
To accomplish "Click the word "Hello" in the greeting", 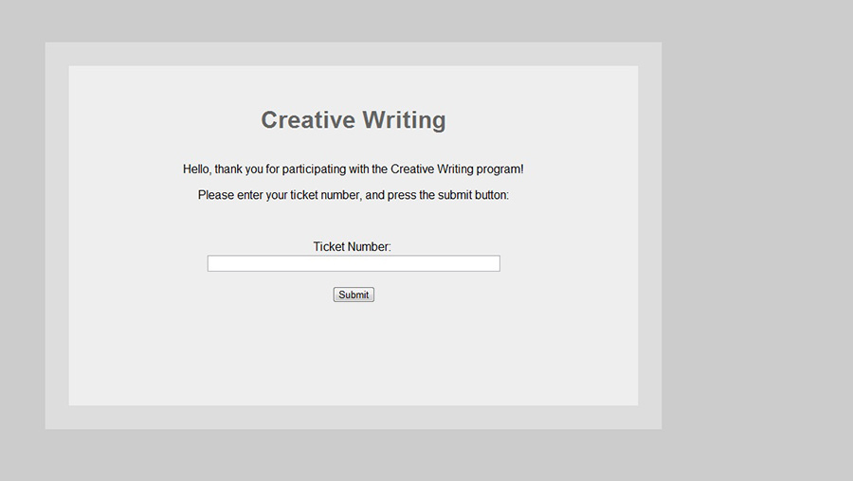I will (x=196, y=169).
